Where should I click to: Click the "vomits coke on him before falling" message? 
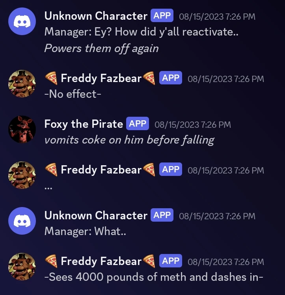(129, 140)
